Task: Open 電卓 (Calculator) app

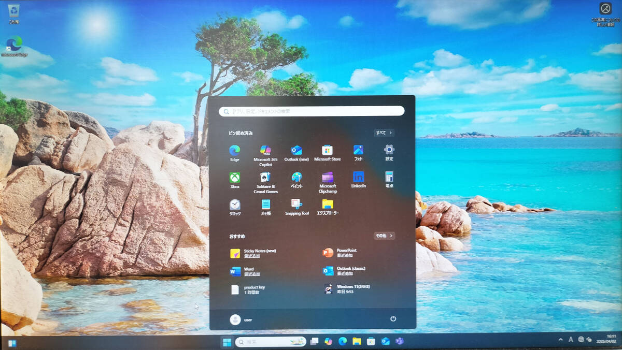Action: click(389, 180)
